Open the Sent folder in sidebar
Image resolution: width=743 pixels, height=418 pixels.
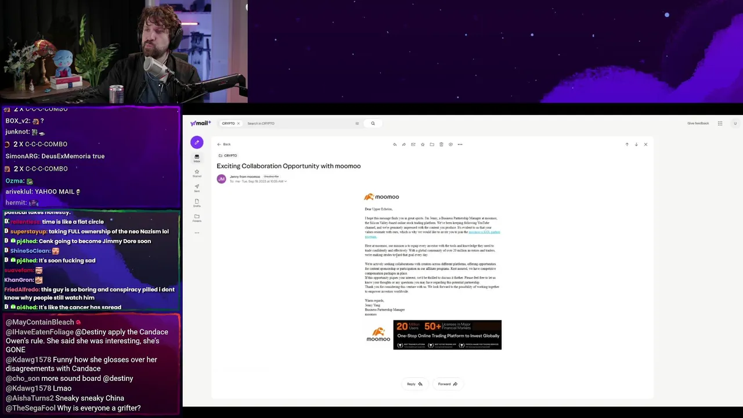tap(197, 188)
